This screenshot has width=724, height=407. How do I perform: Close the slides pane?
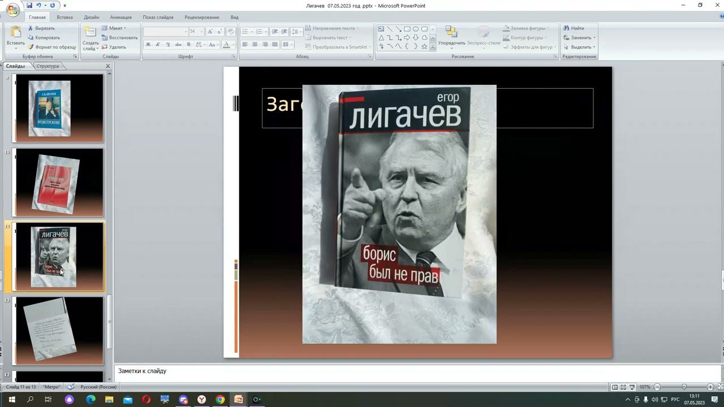[x=108, y=66]
